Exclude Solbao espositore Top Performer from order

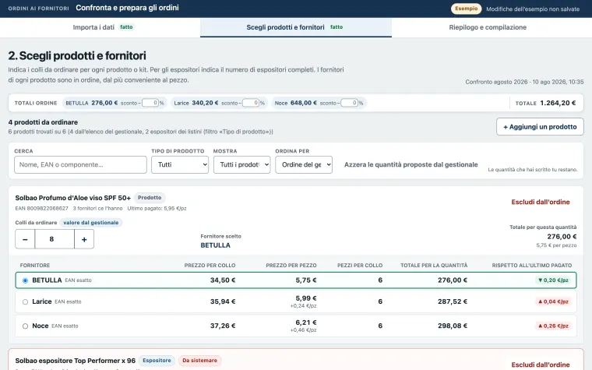click(x=541, y=365)
